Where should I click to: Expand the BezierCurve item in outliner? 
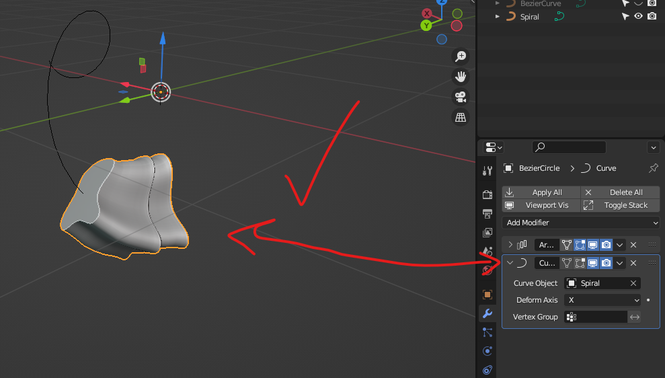[498, 3]
